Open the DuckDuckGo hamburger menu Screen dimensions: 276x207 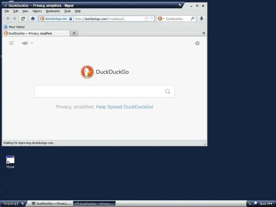pos(11,43)
